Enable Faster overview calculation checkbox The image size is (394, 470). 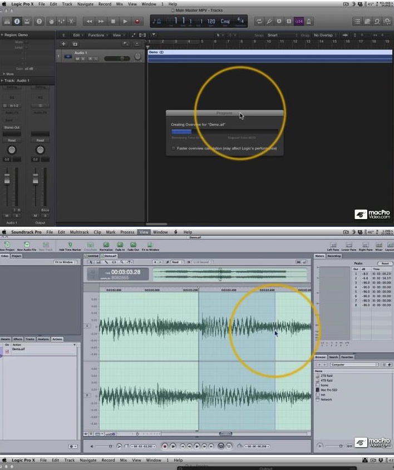[x=173, y=148]
